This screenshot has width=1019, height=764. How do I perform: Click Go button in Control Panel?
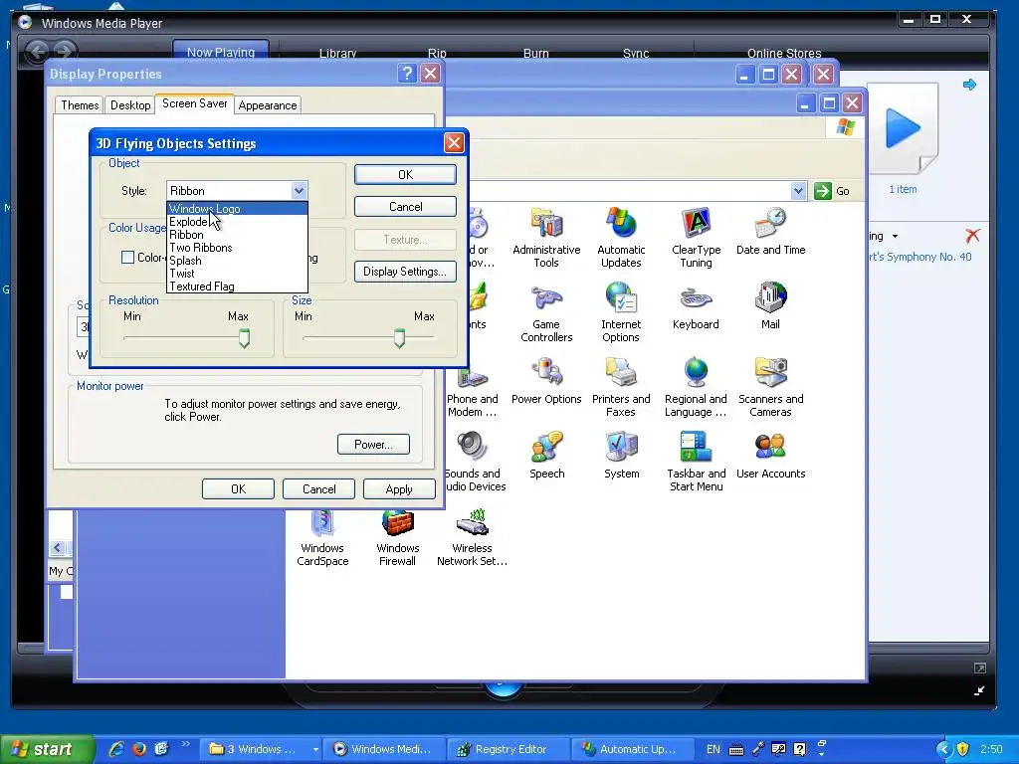pos(834,191)
